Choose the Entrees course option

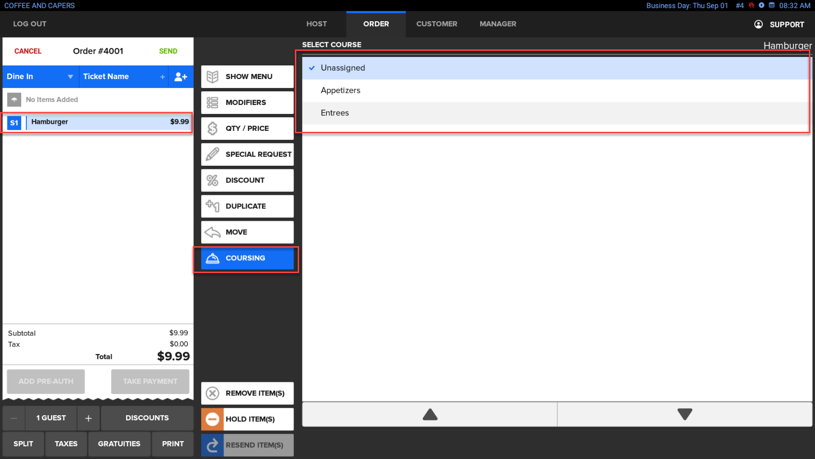pyautogui.click(x=335, y=113)
